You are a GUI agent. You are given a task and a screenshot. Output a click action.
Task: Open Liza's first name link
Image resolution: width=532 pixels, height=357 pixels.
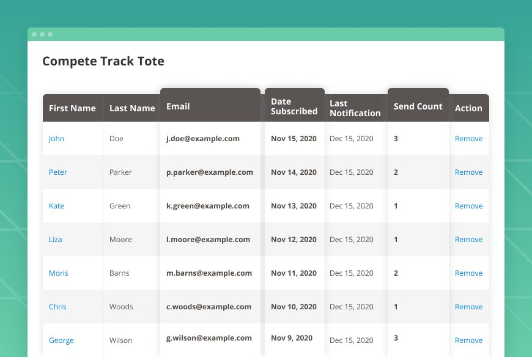pyautogui.click(x=56, y=240)
